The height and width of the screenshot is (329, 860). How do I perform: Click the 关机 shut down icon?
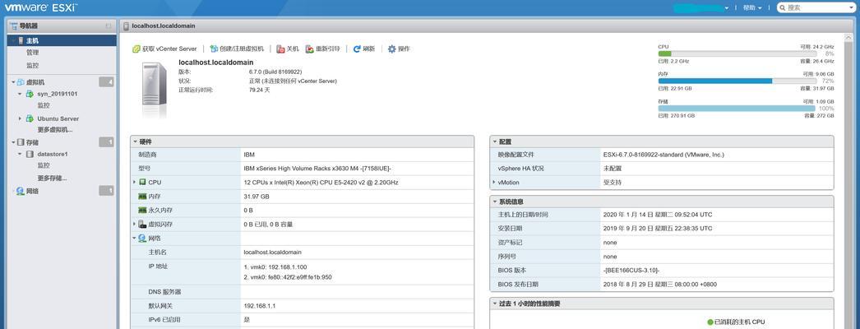coord(280,49)
